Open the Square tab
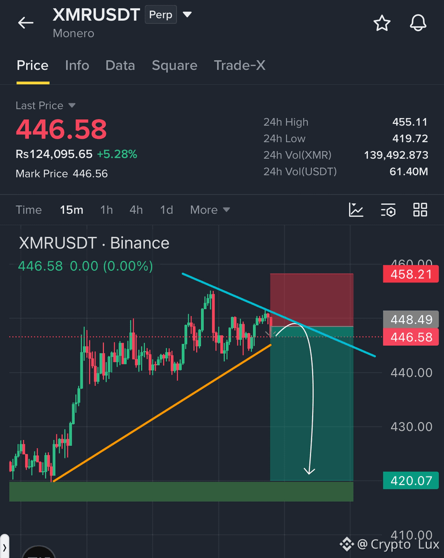The image size is (444, 558). (x=174, y=65)
